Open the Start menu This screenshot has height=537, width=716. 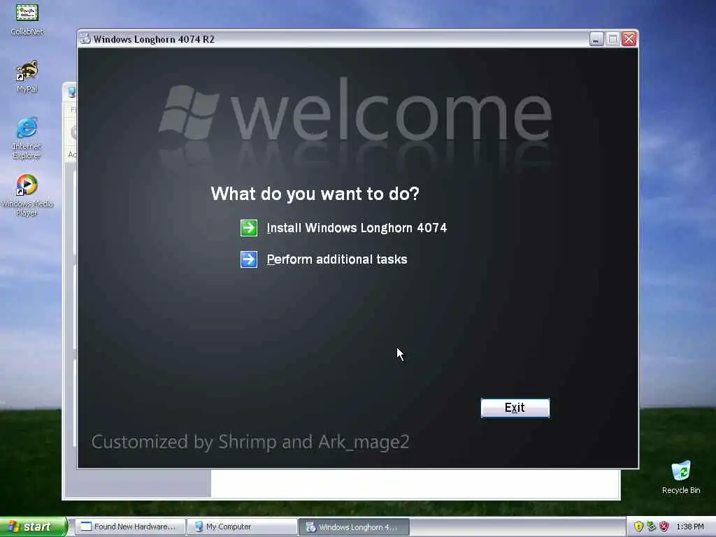point(34,527)
